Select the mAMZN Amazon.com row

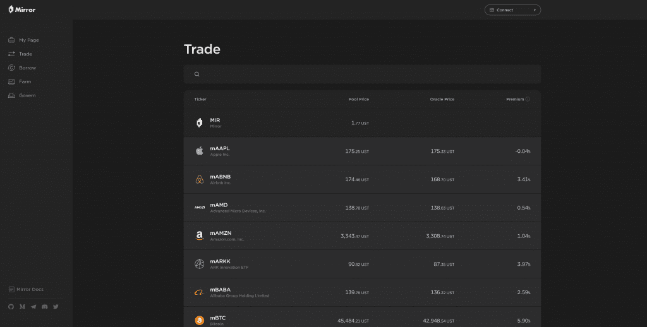click(362, 236)
